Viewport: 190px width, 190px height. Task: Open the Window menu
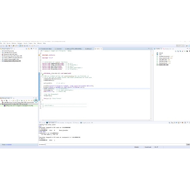(x=40, y=43)
